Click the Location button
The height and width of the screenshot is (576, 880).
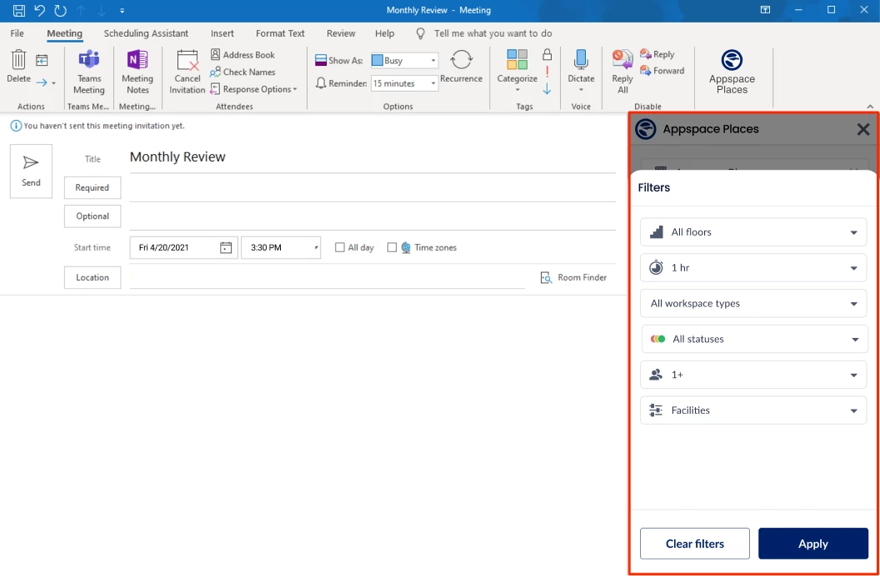click(92, 277)
